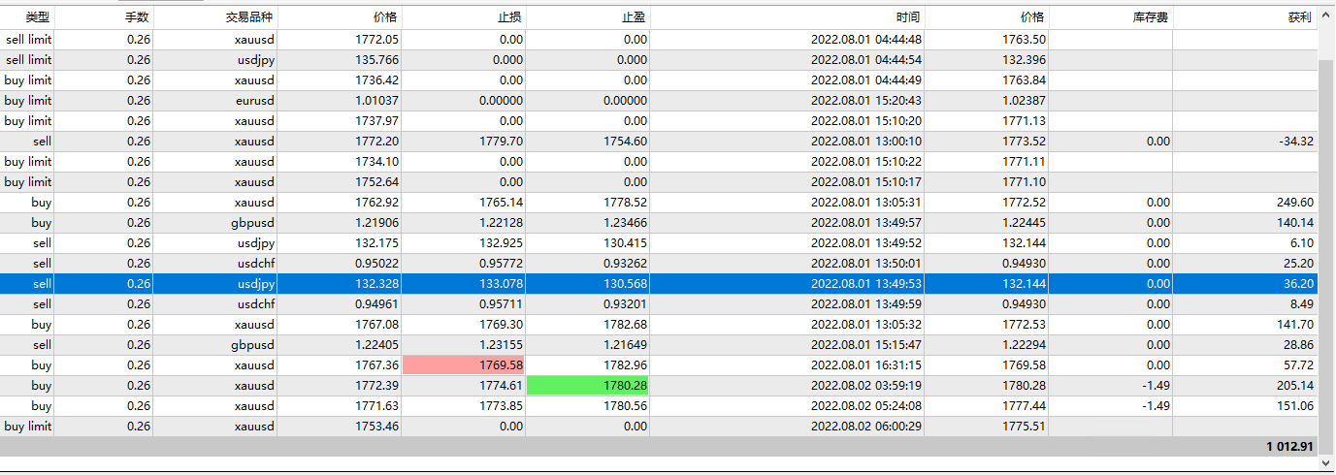
Task: Click the current price 1763.84
Action: coord(1025,80)
